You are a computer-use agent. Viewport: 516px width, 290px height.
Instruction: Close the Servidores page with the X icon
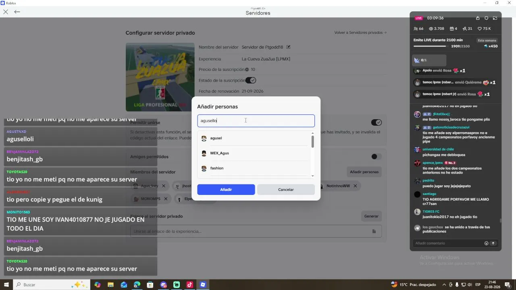(x=6, y=12)
